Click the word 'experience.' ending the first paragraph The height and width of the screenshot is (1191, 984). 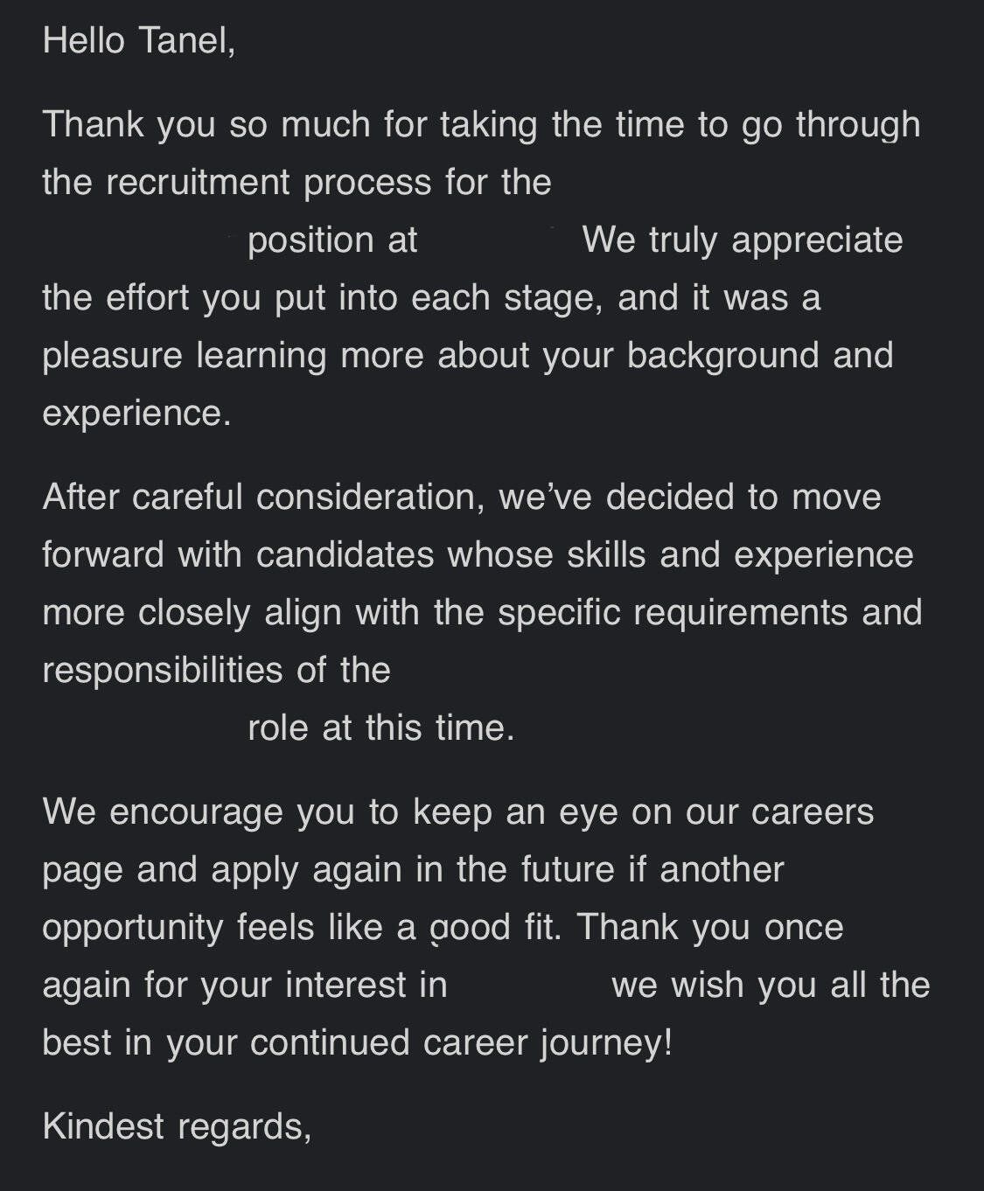136,413
